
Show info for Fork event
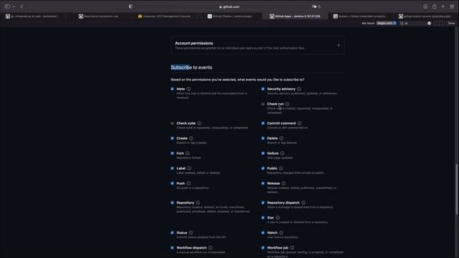[x=187, y=153]
